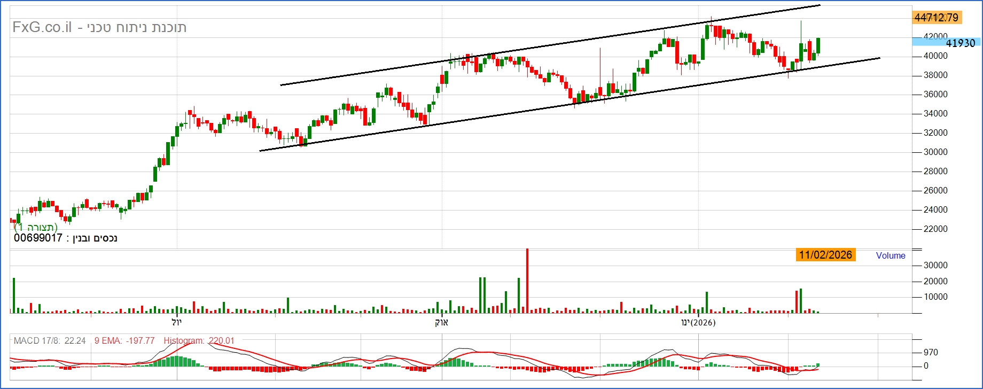Click the נכסים ובנין : 00699017 security name

coord(65,238)
